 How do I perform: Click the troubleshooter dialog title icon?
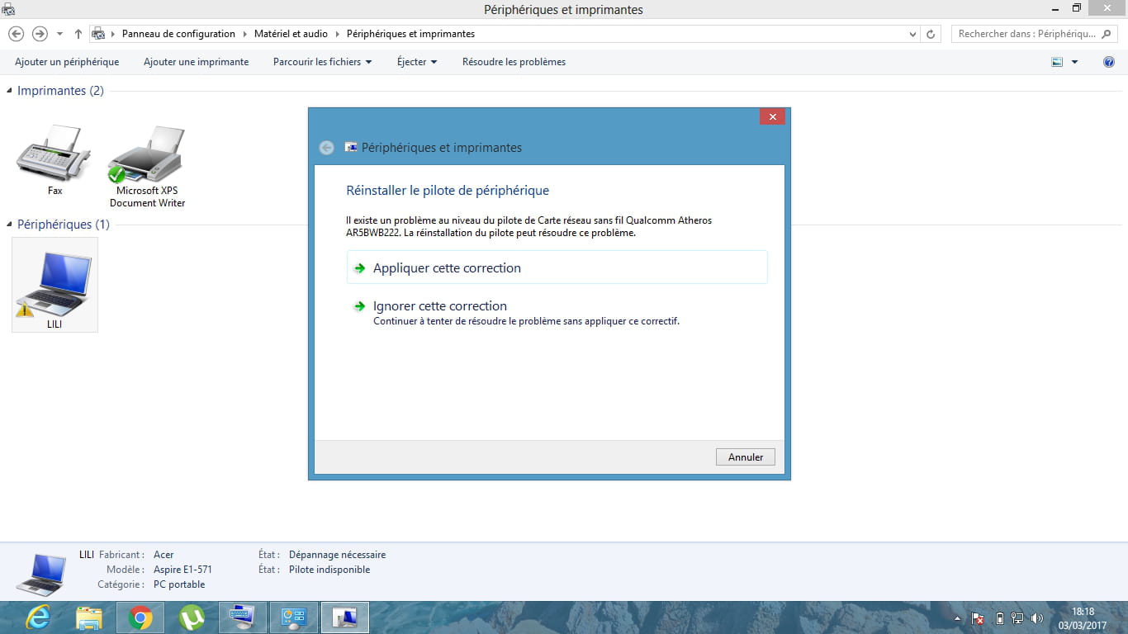[x=351, y=148]
